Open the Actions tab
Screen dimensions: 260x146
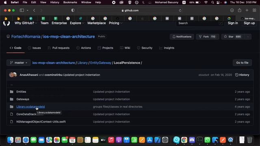pos(84,48)
